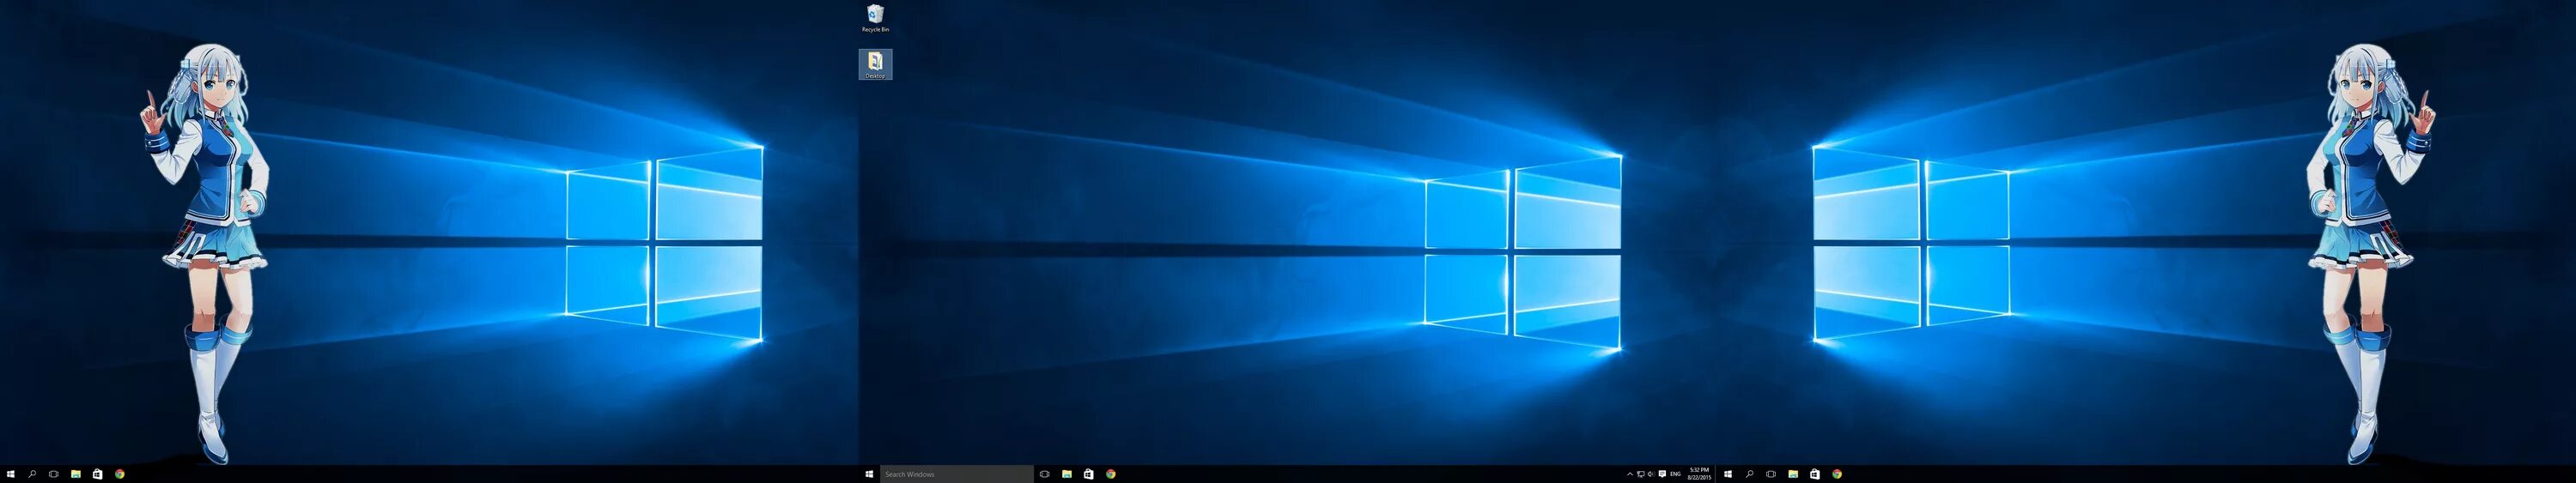
Task: Open Task View on the left monitor taskbar
Action: (x=54, y=474)
